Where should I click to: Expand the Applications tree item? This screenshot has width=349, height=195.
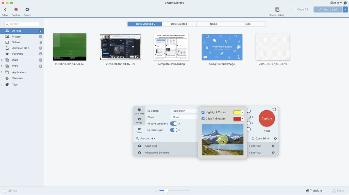(x=2, y=72)
